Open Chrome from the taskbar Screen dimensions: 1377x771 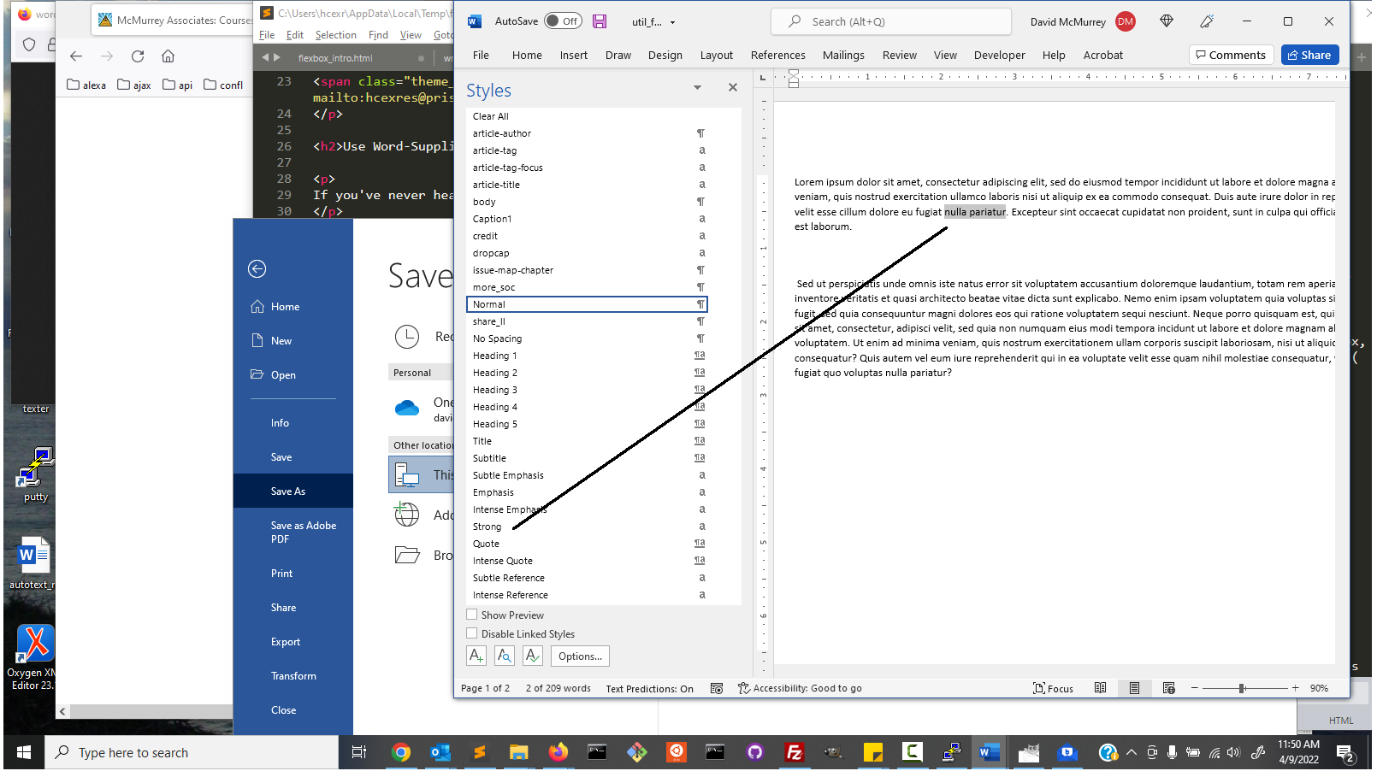(400, 753)
